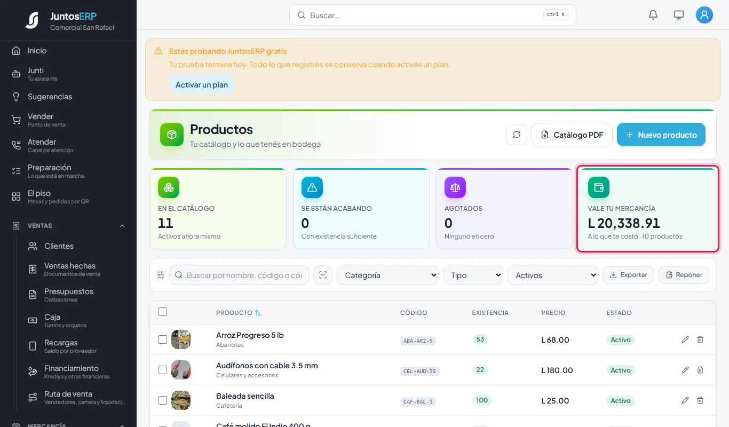Delete Audífonos con cable 3.5 mm with trash icon

point(700,370)
